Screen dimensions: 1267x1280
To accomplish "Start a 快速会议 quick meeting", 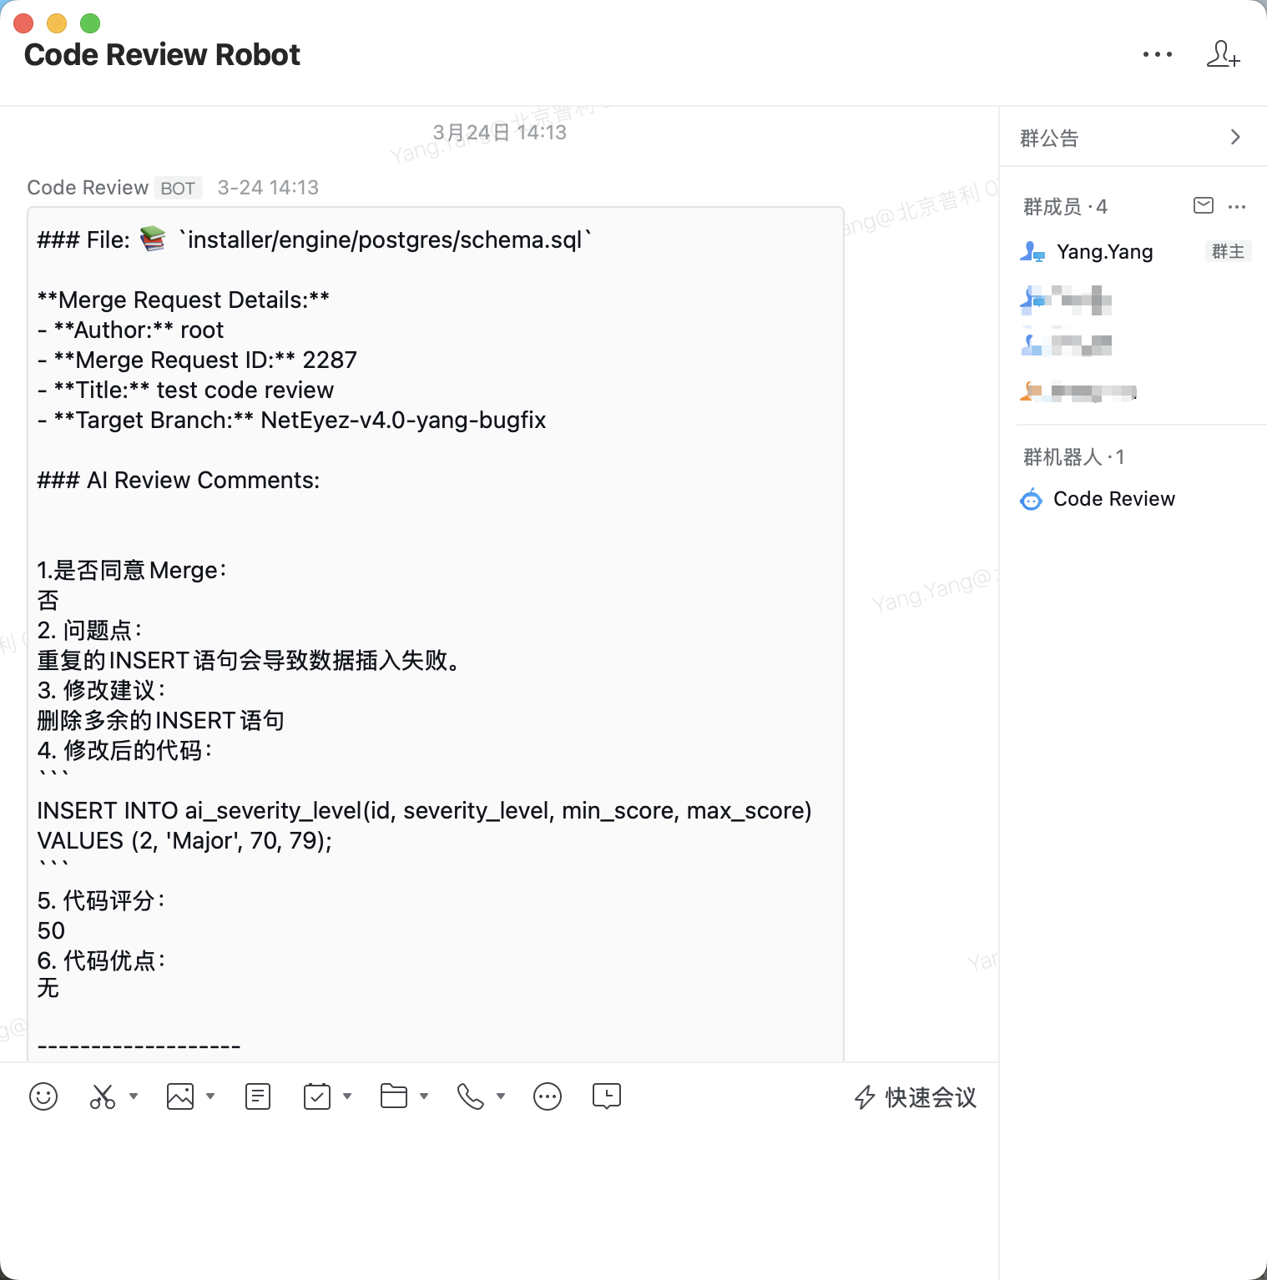I will tap(916, 1097).
